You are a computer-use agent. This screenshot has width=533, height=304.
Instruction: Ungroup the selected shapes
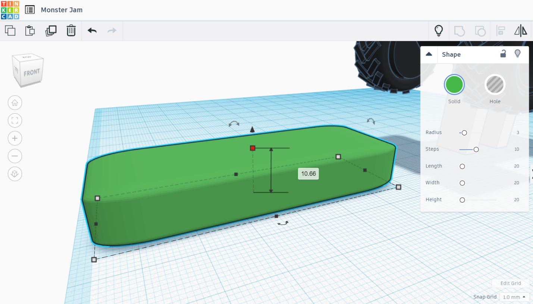(x=480, y=31)
